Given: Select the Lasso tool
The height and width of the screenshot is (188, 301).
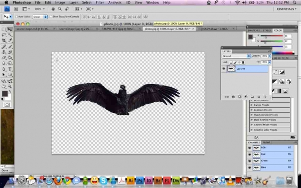Looking at the screenshot, I should coord(4,35).
